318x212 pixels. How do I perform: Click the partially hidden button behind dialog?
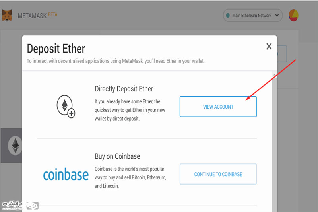[x=282, y=54]
